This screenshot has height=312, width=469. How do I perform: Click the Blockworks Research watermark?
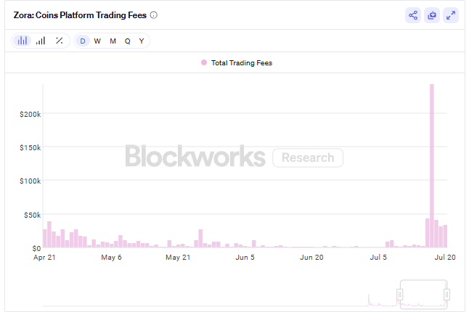pyautogui.click(x=234, y=156)
